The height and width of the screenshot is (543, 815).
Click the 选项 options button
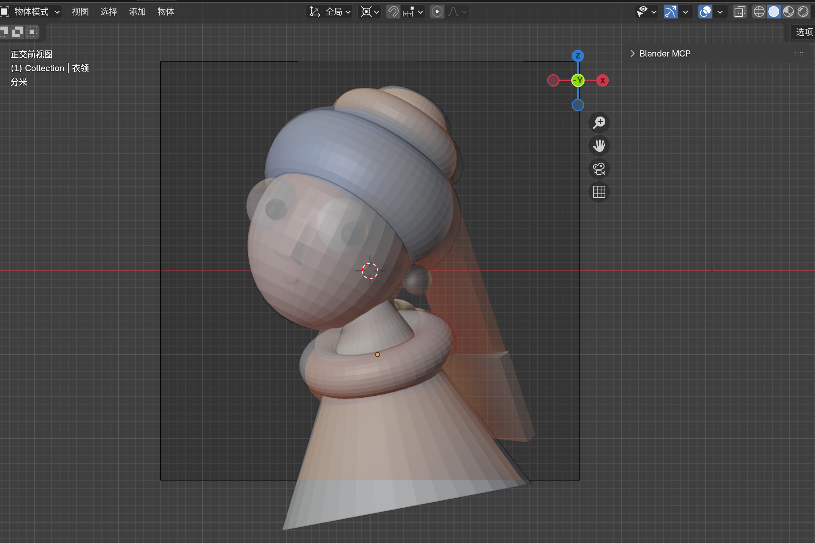pyautogui.click(x=804, y=32)
